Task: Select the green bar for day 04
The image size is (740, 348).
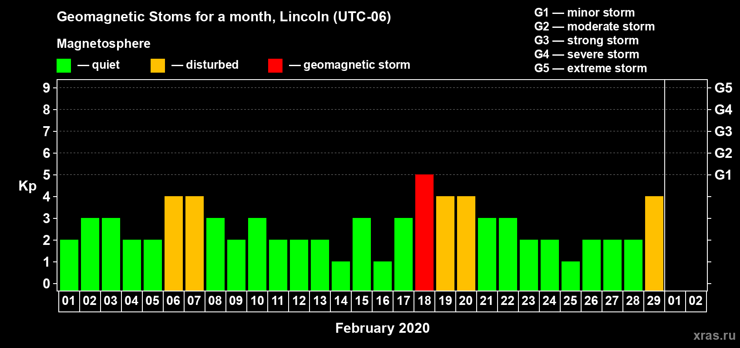Action: coord(132,265)
